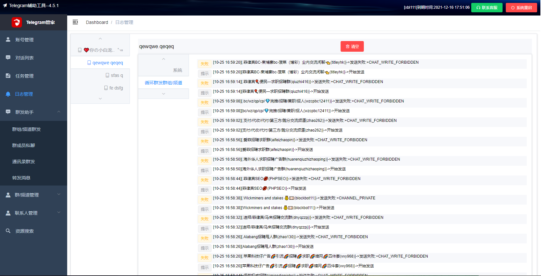This screenshot has width=541, height=276.
Task: Collapse the 群发助手 submenu chevron
Action: 59,112
